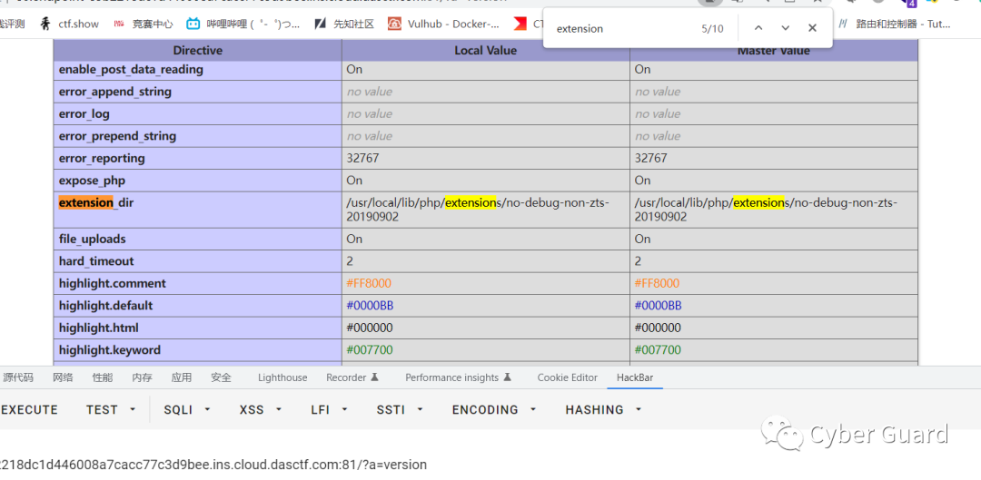
Task: Click local value #007700
Action: point(370,350)
